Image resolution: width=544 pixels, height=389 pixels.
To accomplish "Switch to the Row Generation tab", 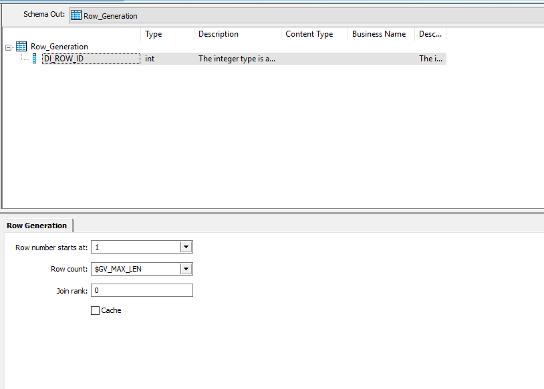I will click(x=37, y=226).
